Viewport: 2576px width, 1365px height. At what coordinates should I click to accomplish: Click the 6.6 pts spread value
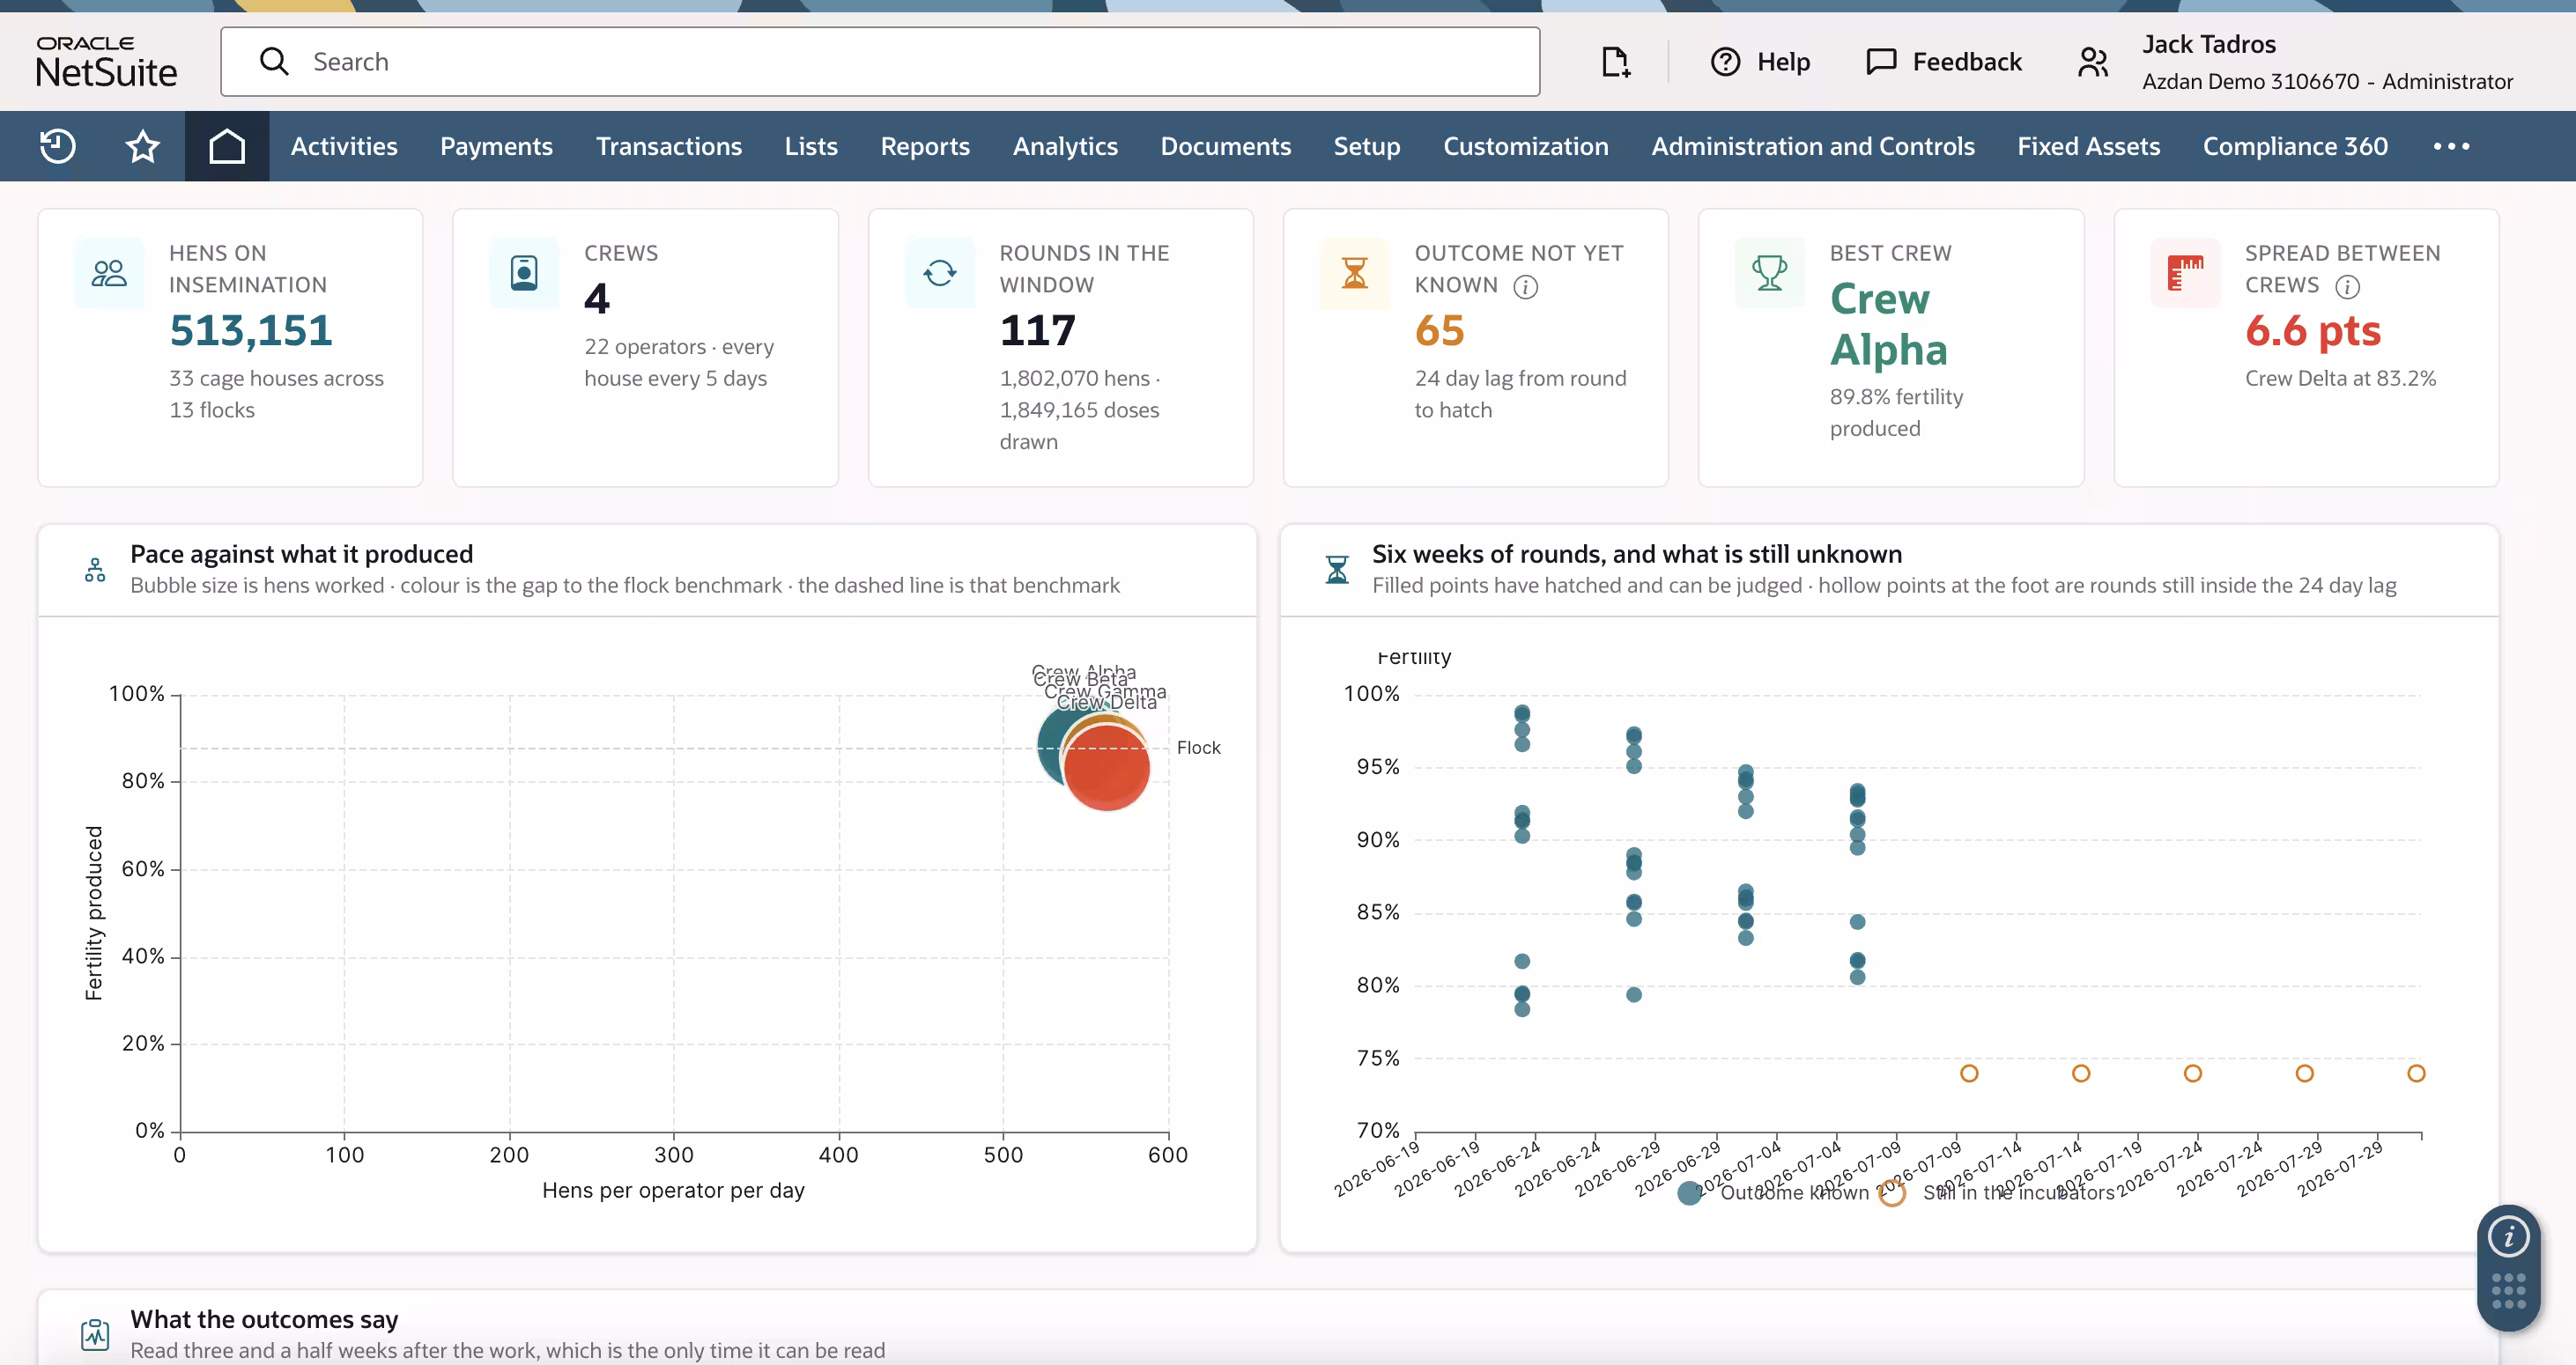(x=2313, y=331)
